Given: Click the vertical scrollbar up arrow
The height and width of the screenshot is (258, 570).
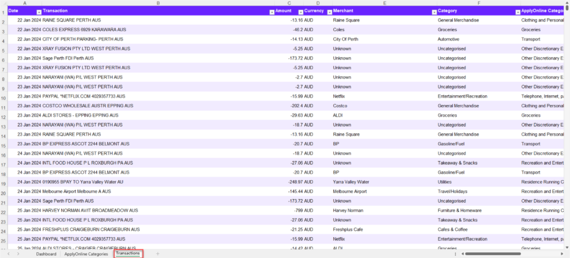Looking at the screenshot, I should tap(567, 2).
